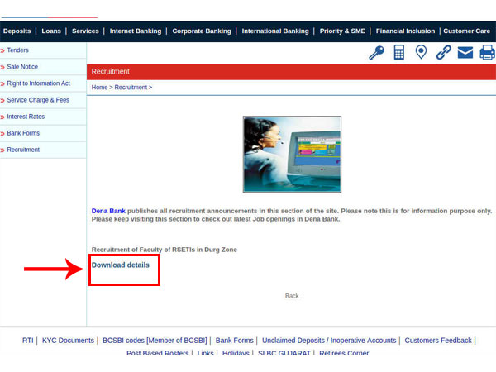Open the Priority & SME menu

tap(342, 31)
